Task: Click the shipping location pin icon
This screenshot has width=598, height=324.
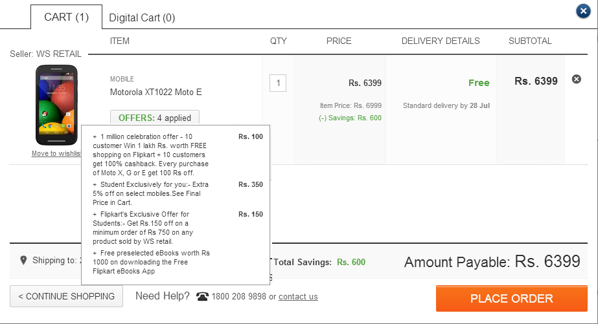Action: [x=23, y=261]
